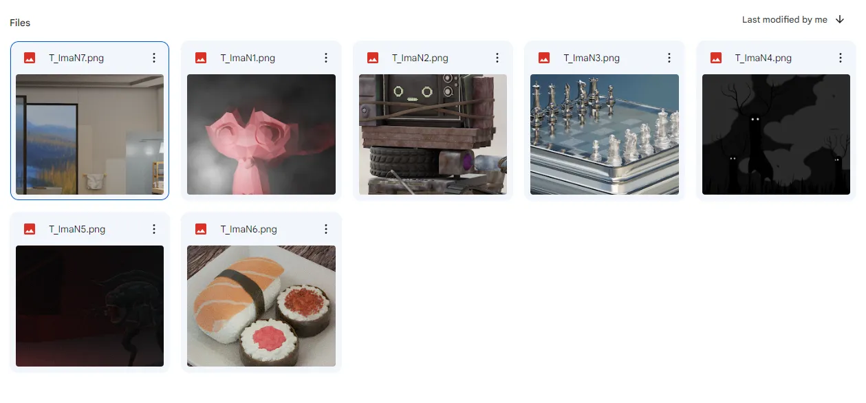The image size is (866, 403).
Task: Click the Files section heading
Action: (20, 23)
